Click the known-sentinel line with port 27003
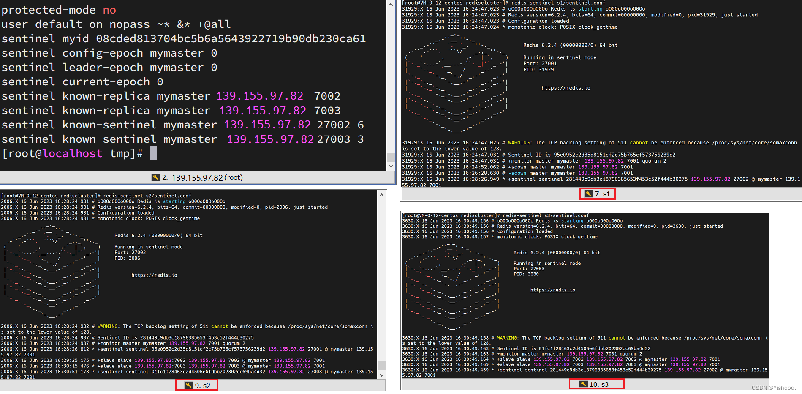The image size is (802, 394). click(x=183, y=139)
